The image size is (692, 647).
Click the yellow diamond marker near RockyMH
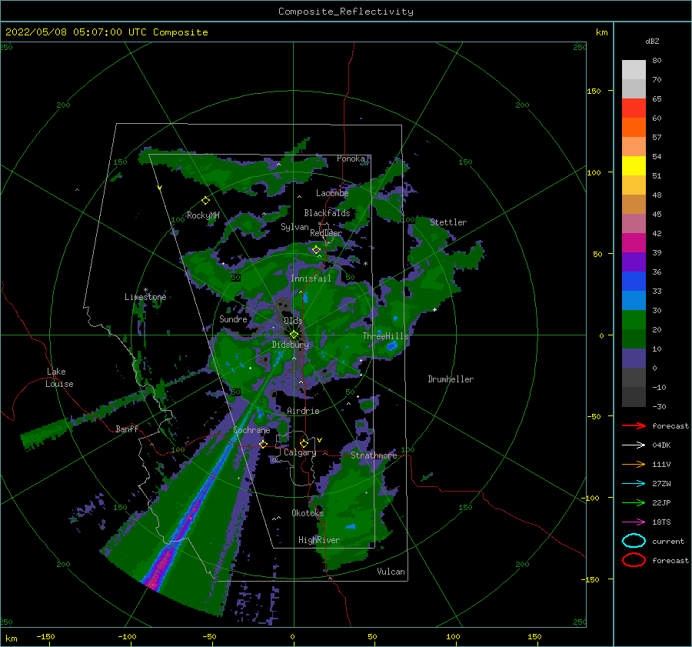[205, 201]
